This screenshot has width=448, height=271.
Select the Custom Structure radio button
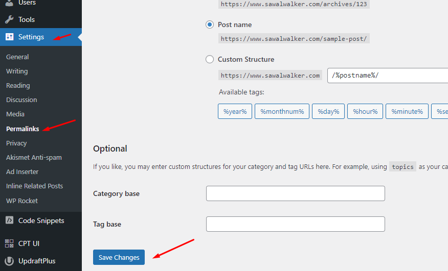tap(210, 59)
